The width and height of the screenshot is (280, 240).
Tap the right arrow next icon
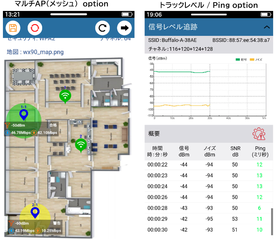[124, 28]
